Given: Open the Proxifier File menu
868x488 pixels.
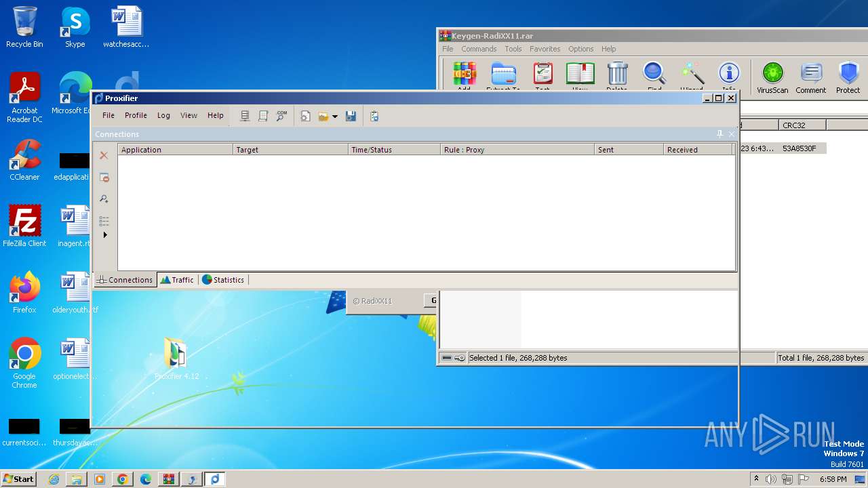Looking at the screenshot, I should (108, 115).
